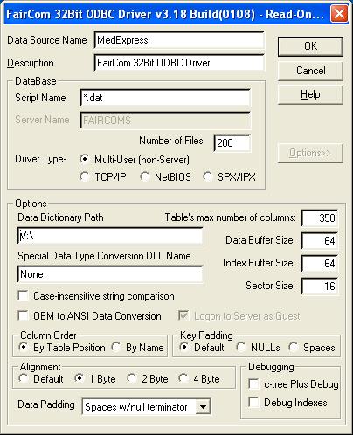
Task: Click the Cancel button
Action: point(310,71)
